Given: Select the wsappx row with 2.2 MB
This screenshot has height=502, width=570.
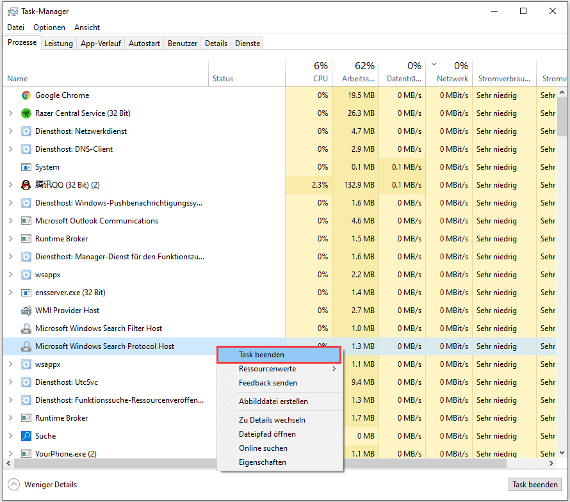Looking at the screenshot, I should coord(280,275).
